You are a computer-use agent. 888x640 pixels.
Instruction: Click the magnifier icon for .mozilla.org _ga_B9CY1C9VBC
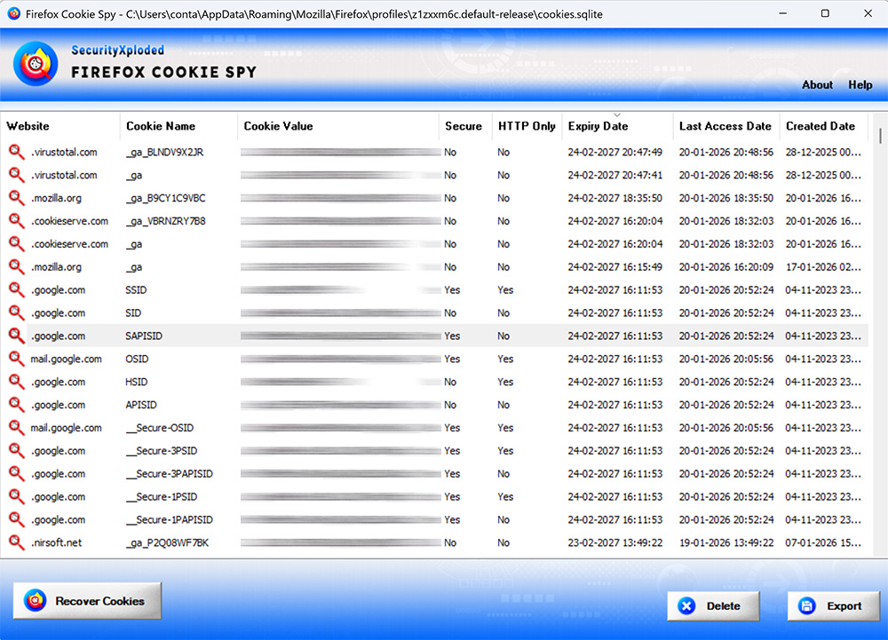click(16, 198)
